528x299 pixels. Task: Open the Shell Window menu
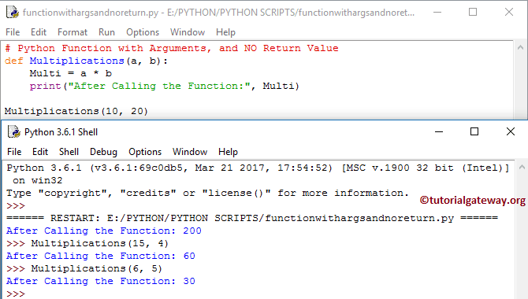click(x=190, y=152)
